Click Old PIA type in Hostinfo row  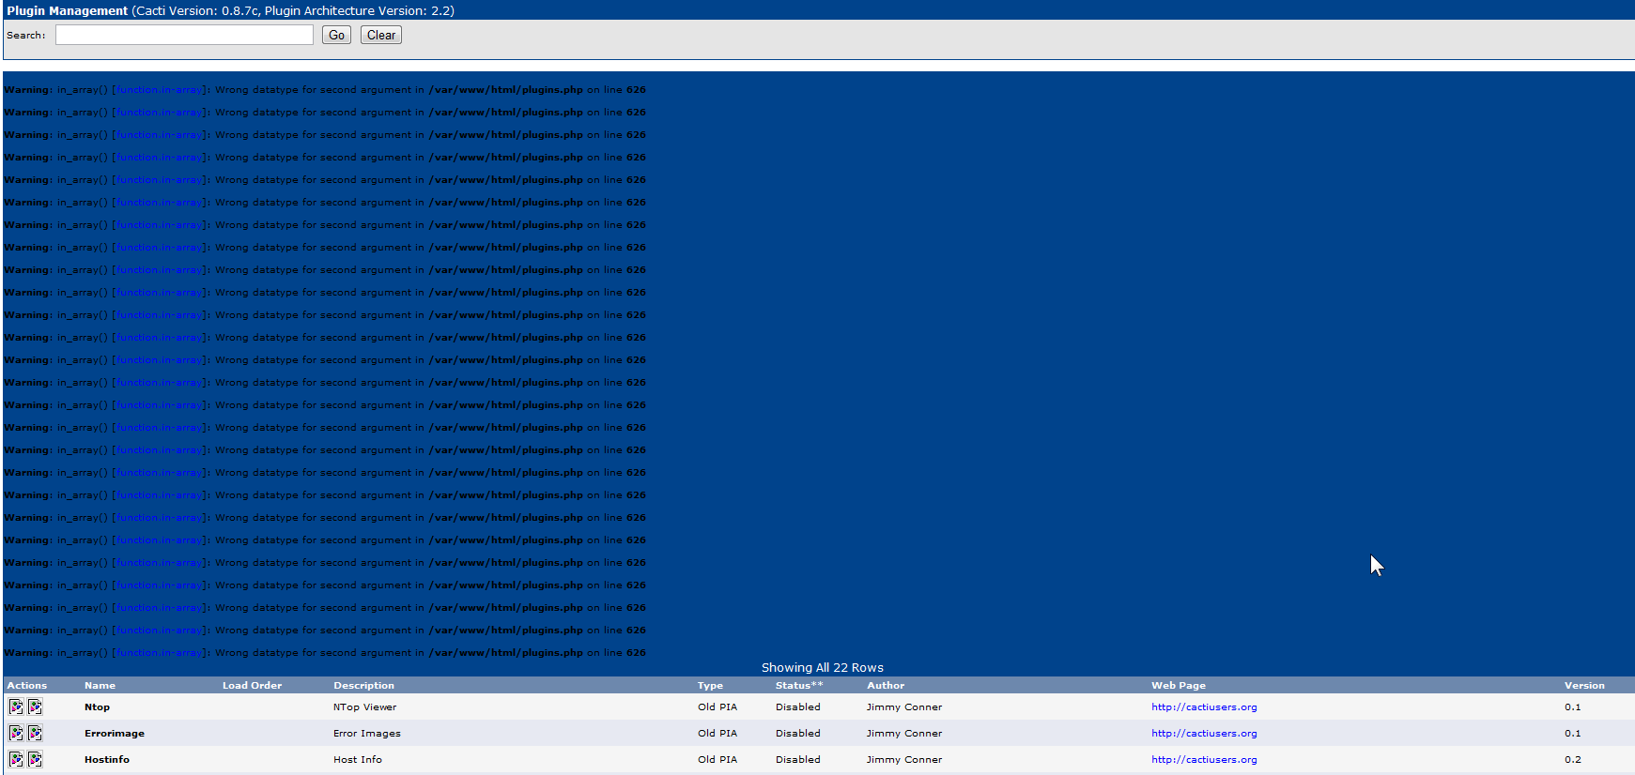[717, 760]
